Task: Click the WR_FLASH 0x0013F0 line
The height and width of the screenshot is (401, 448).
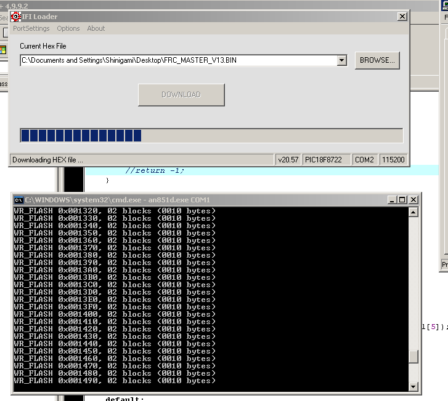Action: pyautogui.click(x=115, y=307)
